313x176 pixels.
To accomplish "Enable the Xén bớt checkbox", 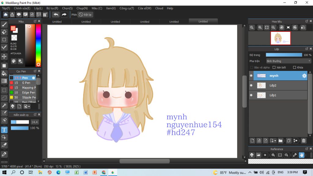I will 274,68.
